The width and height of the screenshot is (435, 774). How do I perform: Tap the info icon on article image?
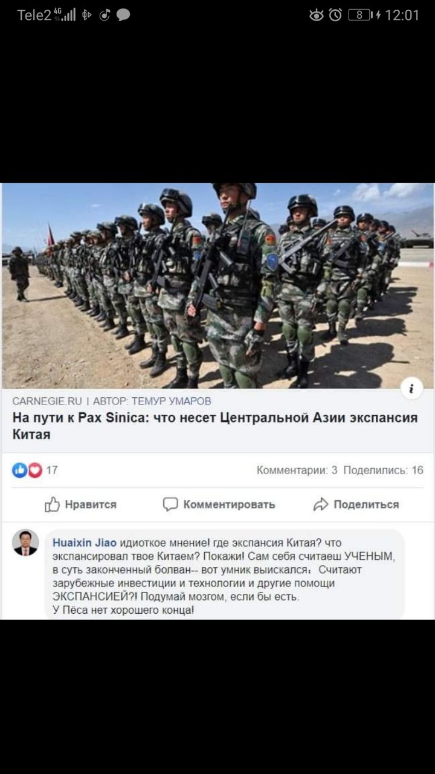[411, 388]
